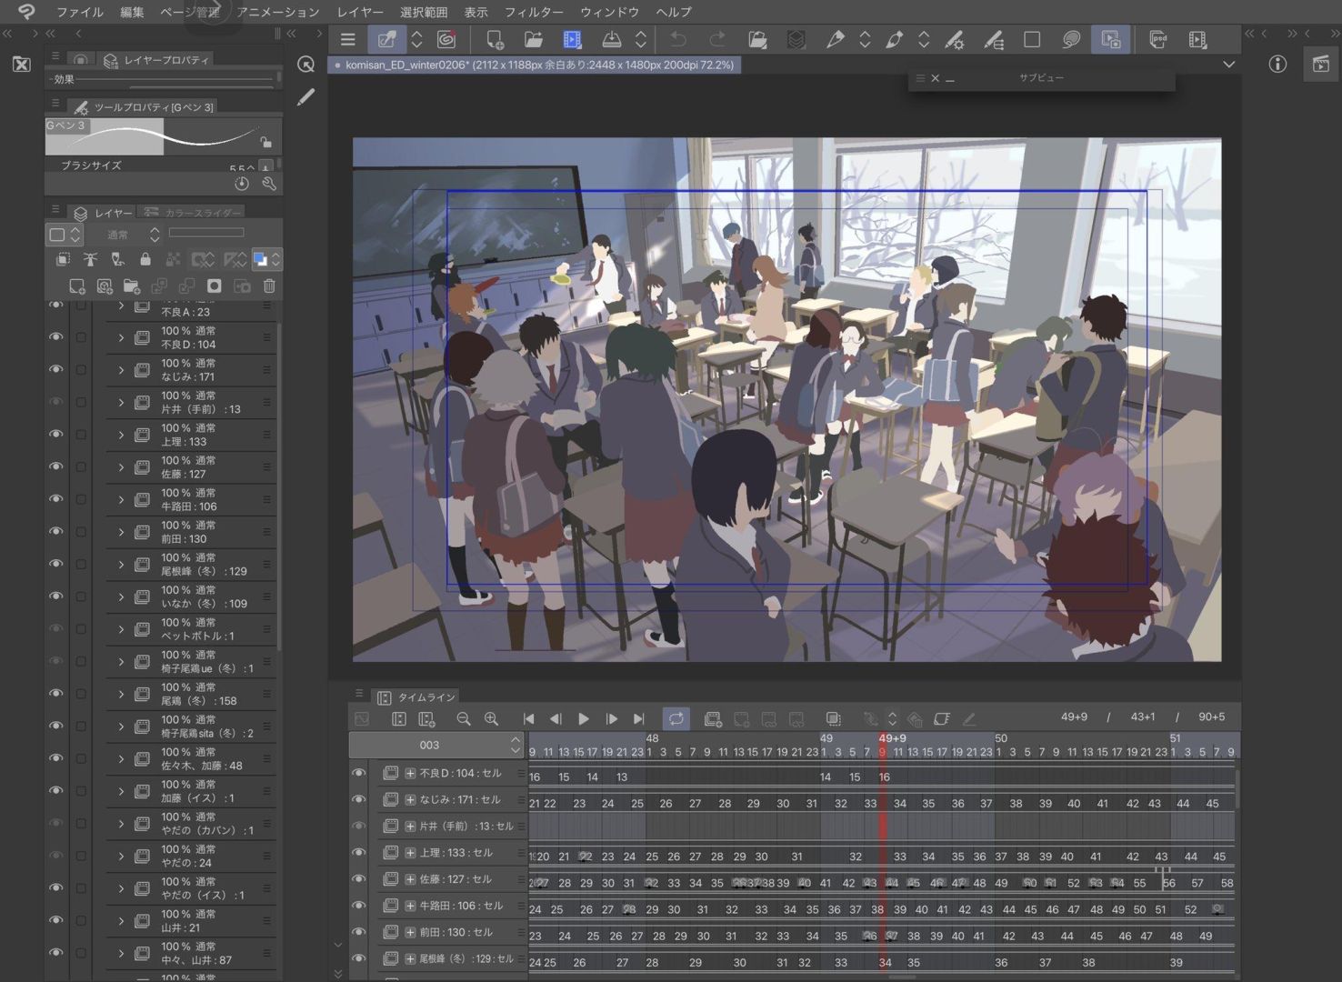Select the layer row 山井 : 21
1342x982 pixels.
coord(191,921)
